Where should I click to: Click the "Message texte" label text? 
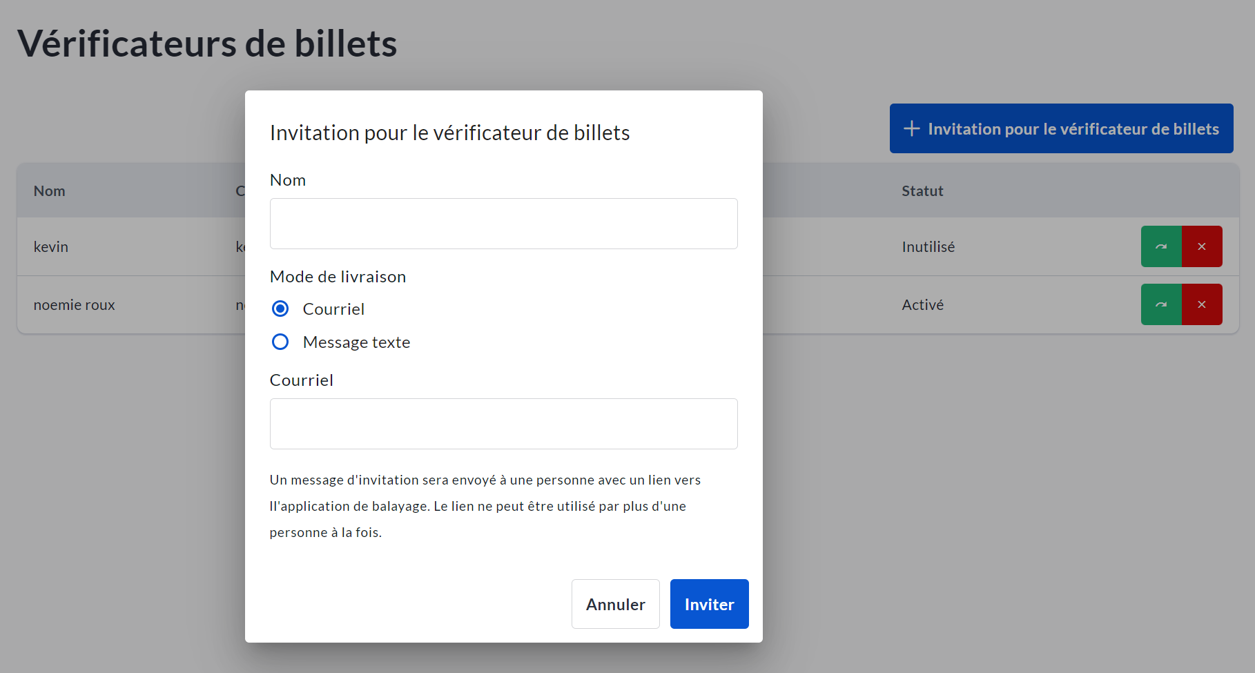356,342
